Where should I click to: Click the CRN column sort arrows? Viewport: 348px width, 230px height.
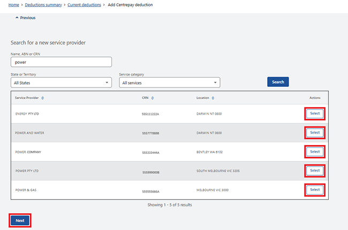point(153,98)
